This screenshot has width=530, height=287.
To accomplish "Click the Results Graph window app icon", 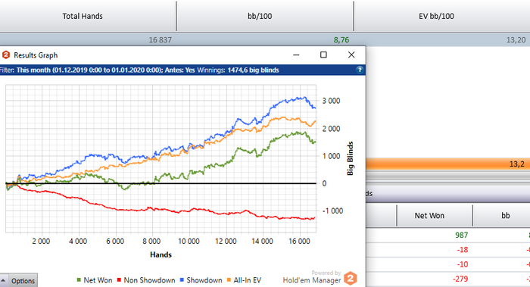I will point(6,55).
